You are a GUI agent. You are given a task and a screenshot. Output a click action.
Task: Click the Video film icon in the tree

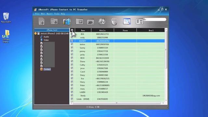(42, 40)
